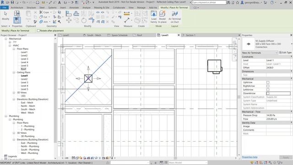Select the Align tool in Modify panel
This screenshot has width=293, height=165.
[69, 14]
